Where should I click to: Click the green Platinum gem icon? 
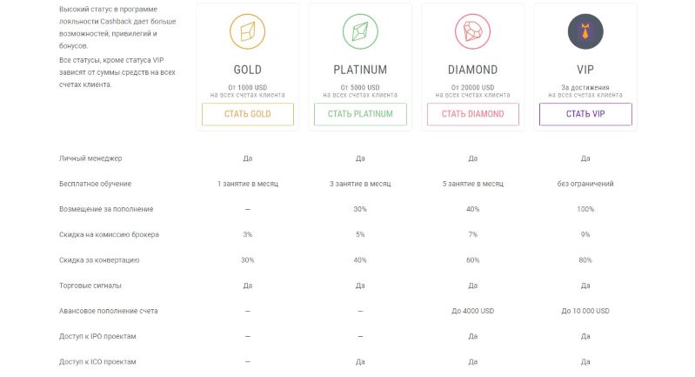pos(360,32)
